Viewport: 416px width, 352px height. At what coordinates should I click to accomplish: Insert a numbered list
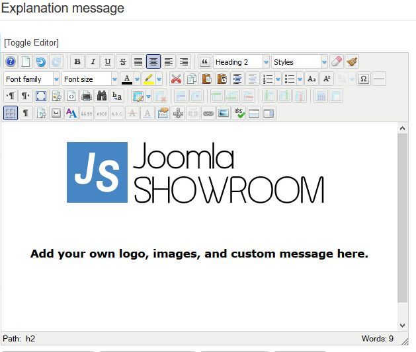pos(268,79)
